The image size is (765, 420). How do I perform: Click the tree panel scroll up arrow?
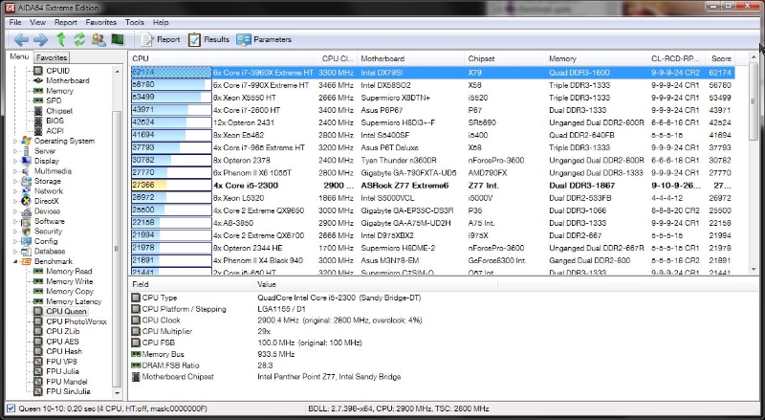(x=117, y=72)
